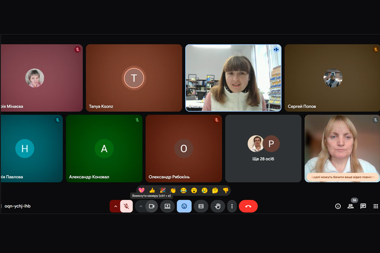Click the meeting code oqn-ychj-ihb
The image size is (380, 253).
point(17,206)
